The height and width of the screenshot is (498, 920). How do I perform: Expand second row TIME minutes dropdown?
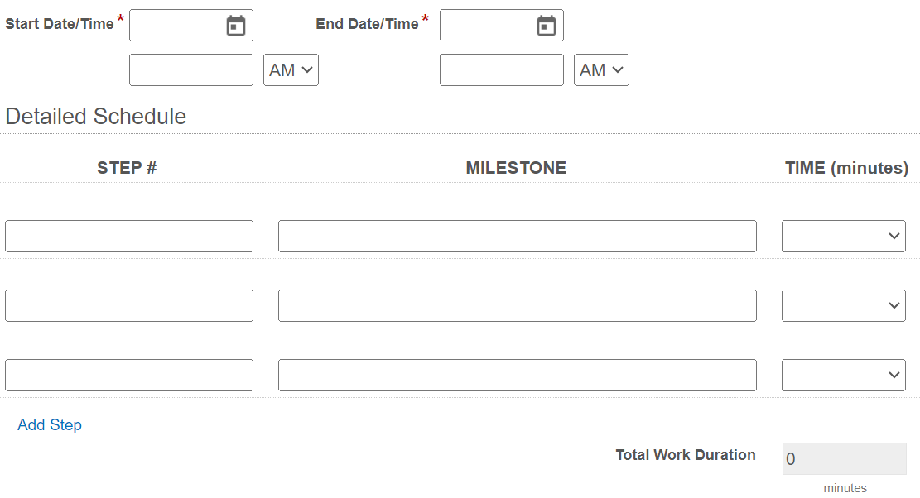(x=844, y=305)
